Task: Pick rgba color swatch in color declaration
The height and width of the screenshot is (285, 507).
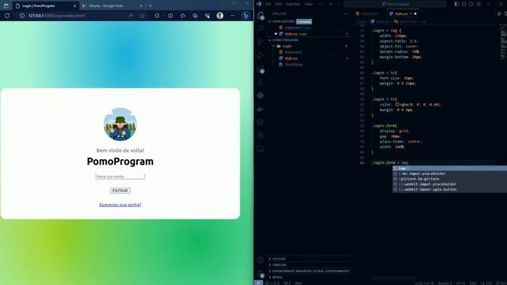Action: click(397, 104)
